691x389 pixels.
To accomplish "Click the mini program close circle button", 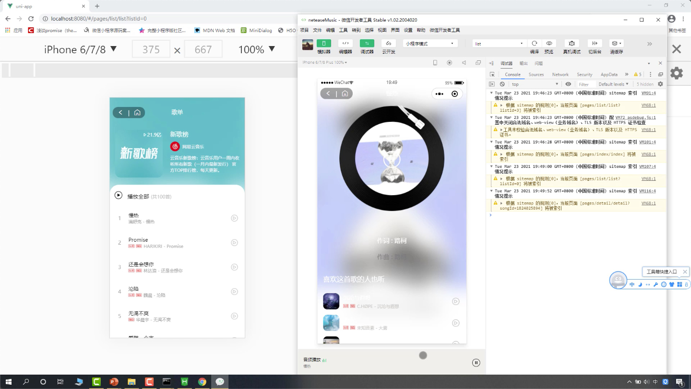I will [454, 94].
